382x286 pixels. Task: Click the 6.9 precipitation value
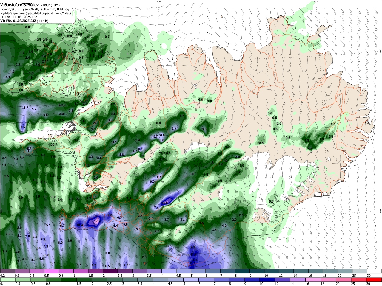coord(60,243)
